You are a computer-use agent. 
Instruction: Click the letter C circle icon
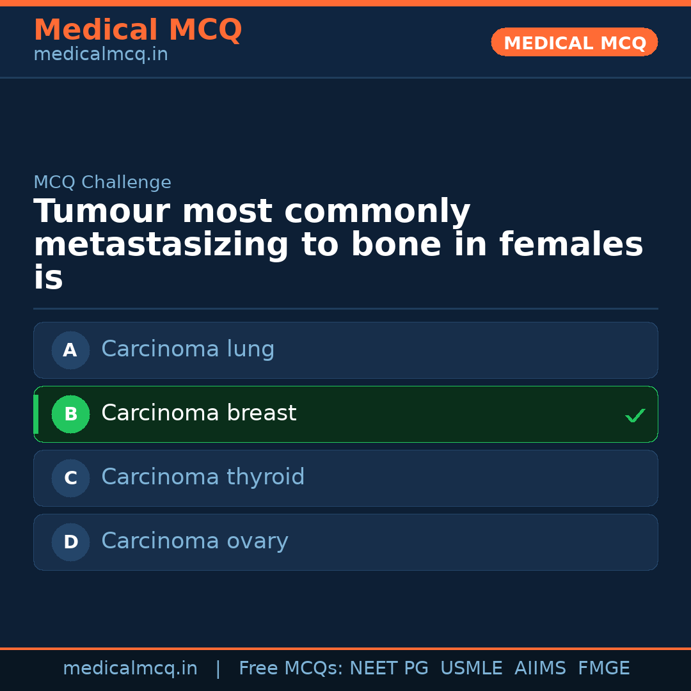(70, 478)
